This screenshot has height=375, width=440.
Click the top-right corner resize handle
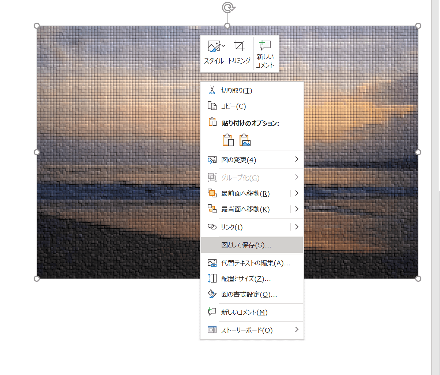point(418,26)
